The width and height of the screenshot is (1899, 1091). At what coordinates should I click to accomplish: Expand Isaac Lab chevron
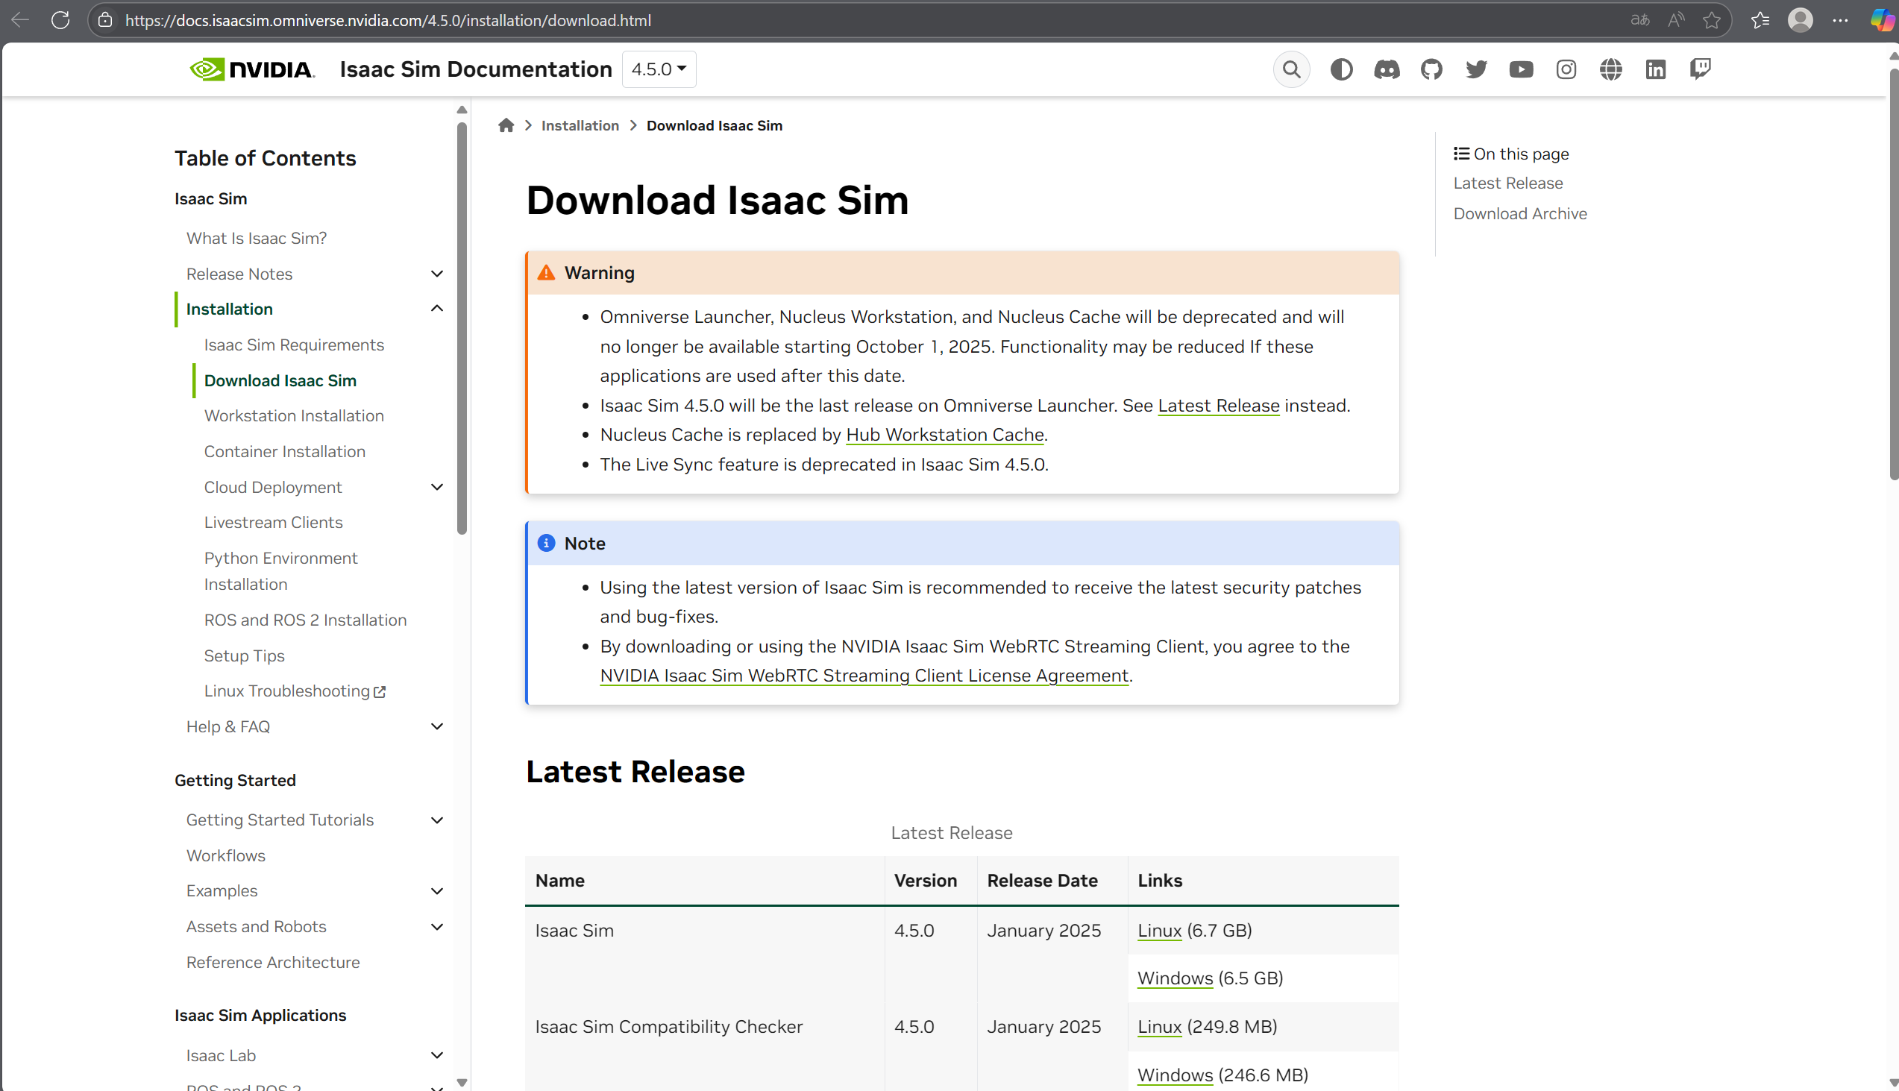[437, 1055]
